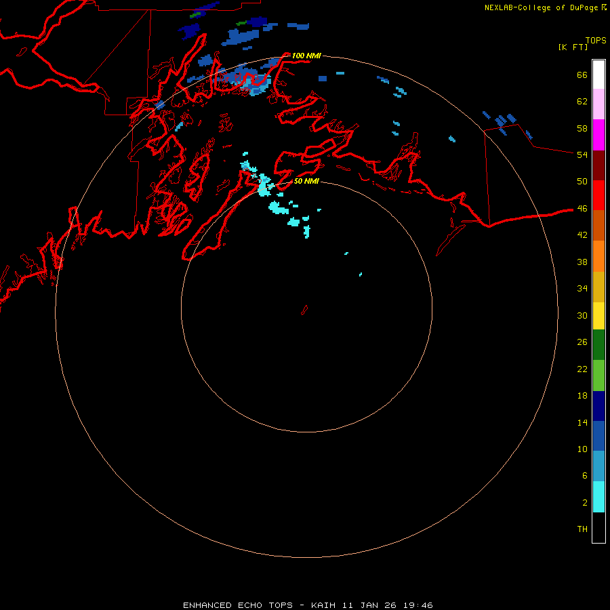Pick the dark orange legend swatch
The height and width of the screenshot is (610, 610).
pos(598,226)
